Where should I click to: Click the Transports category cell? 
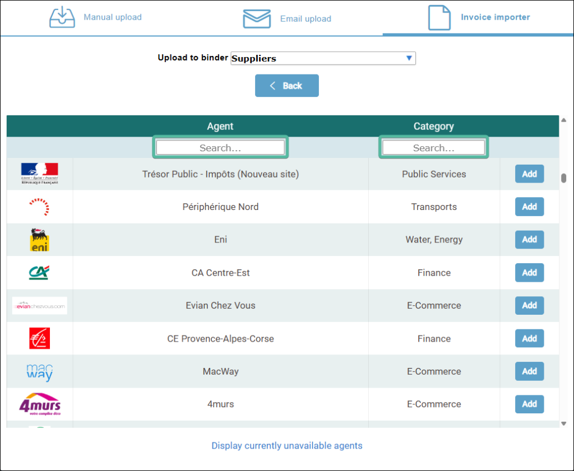pos(434,207)
